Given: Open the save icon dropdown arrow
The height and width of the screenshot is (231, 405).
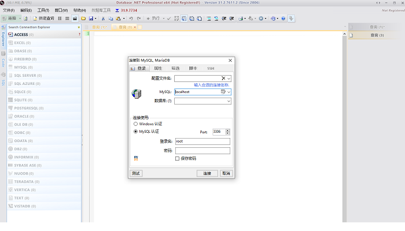Looking at the screenshot, I should coord(95,18).
